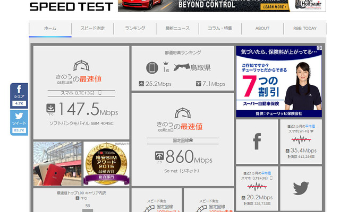Open the 都道府県ランキング heading
Screen dimensions: 340x212
(183, 52)
